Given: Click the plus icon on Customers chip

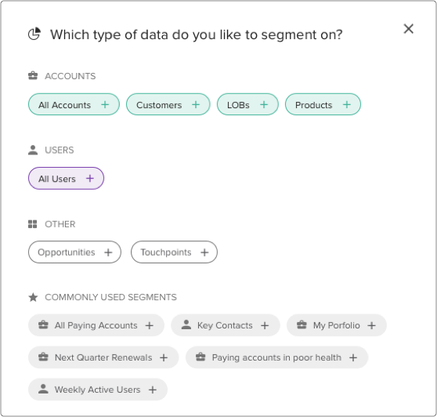Looking at the screenshot, I should (x=196, y=104).
